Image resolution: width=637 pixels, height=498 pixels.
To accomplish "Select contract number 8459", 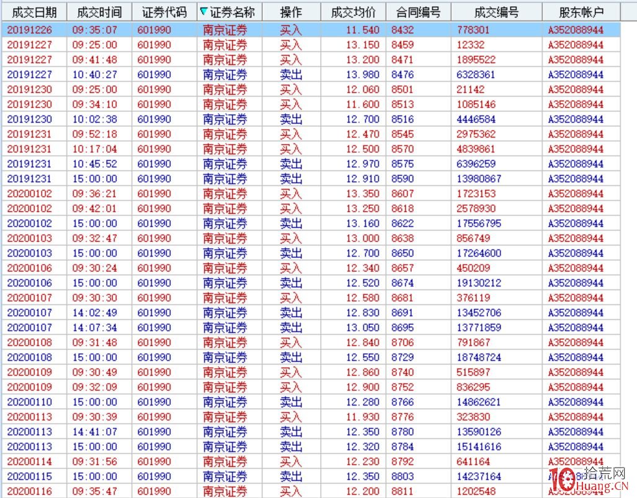I will coord(403,45).
